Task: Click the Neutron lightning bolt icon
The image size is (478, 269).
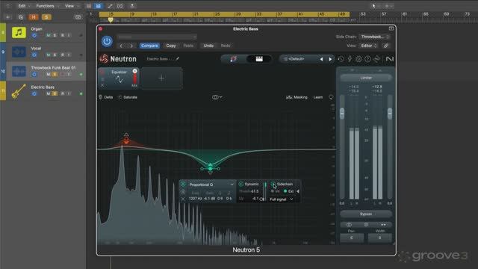Action: (350, 59)
